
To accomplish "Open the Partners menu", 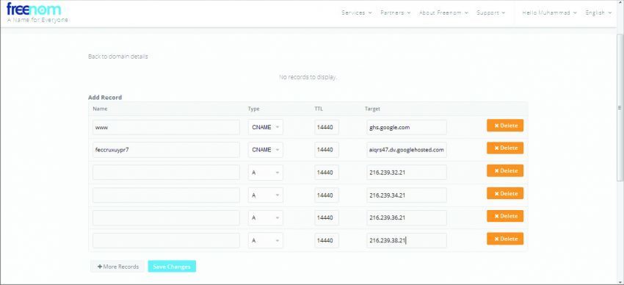I will (396, 12).
